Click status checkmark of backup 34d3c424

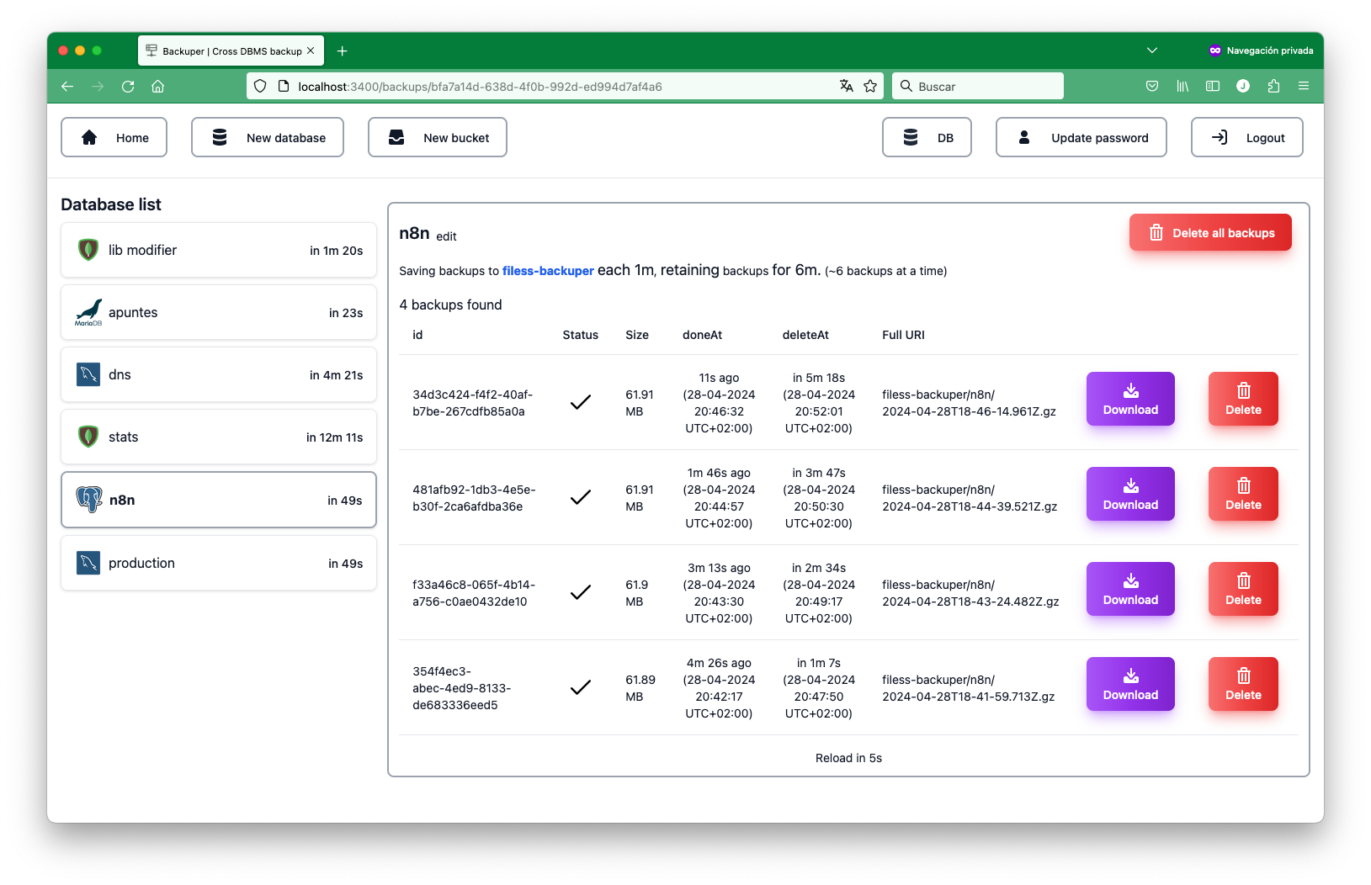[x=580, y=403]
